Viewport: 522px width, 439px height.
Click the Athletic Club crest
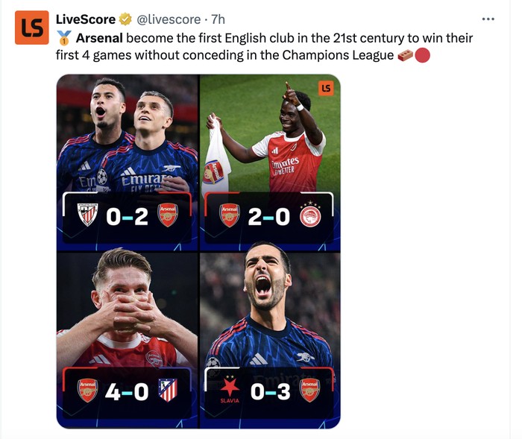88,215
